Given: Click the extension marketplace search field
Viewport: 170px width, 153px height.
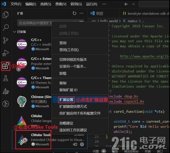Looking at the screenshot, I should coord(51,23).
